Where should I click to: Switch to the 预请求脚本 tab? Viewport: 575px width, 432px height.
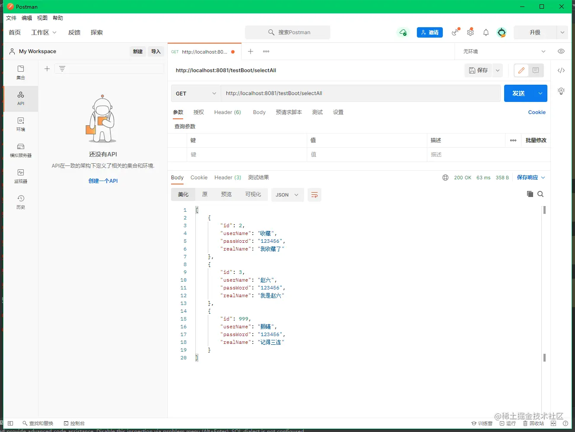[289, 112]
